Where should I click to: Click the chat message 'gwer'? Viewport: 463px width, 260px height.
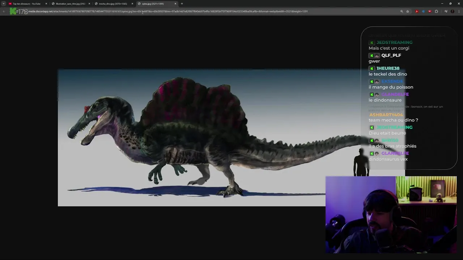374,61
